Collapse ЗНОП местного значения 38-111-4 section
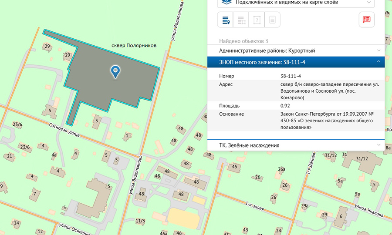 point(296,62)
